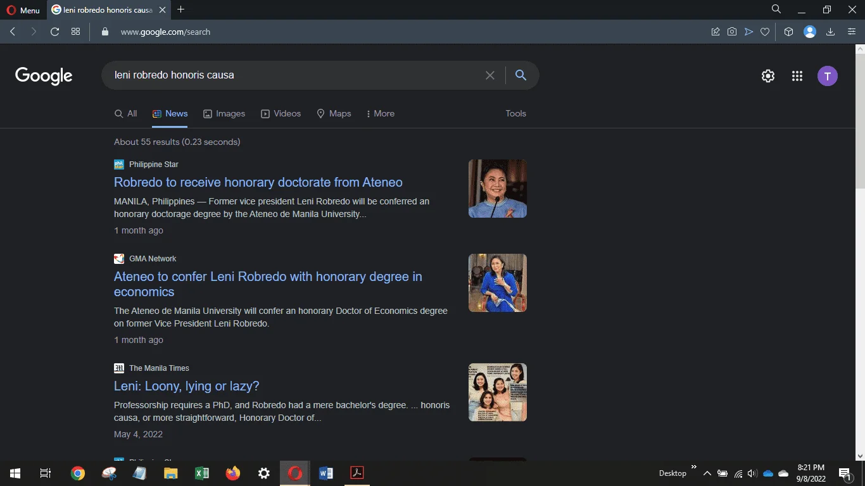
Task: Open the Opera Menu button
Action: click(x=23, y=10)
